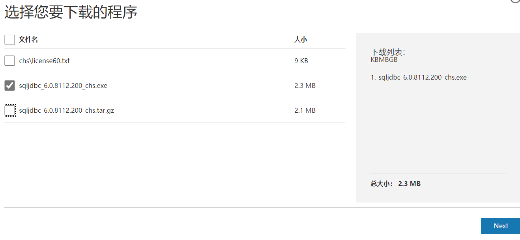Screen dimensions: 520x240
Task: Click the 9 KB size label
Action: [x=301, y=60]
